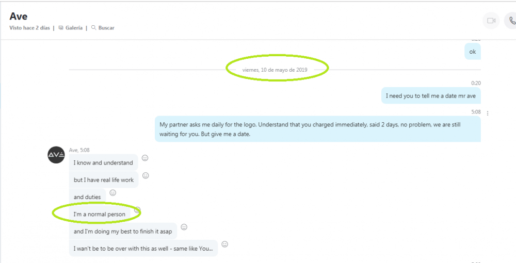516x263 pixels.
Task: Open Buscar to search the conversation
Action: click(103, 28)
